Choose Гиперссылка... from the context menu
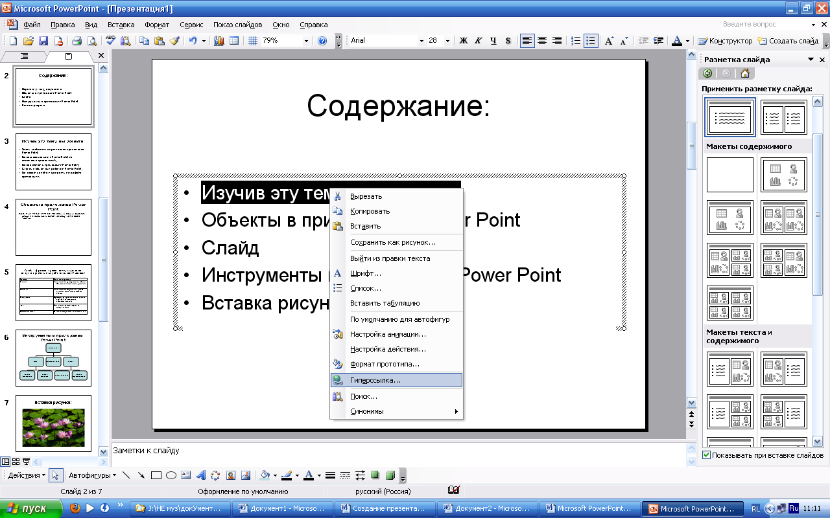This screenshot has height=518, width=830. pos(396,380)
